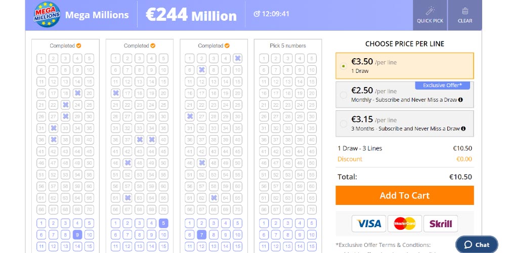The width and height of the screenshot is (506, 253).
Task: Select the €2.50 monthly subscription option
Action: 344,95
